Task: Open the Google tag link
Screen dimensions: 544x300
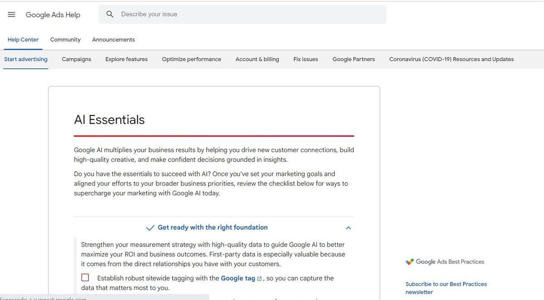Action: 239,278
